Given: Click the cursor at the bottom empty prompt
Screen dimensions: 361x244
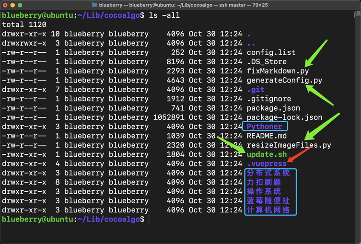Looking at the screenshot, I should point(149,219).
